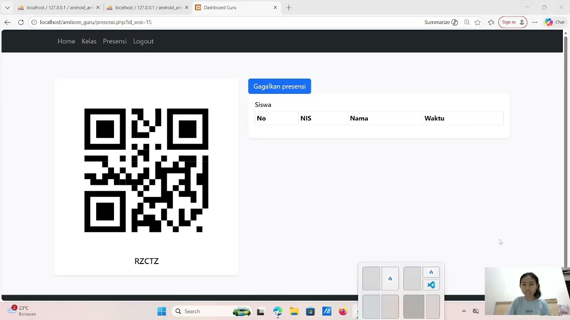Open a new browser tab
Image resolution: width=570 pixels, height=320 pixels.
pyautogui.click(x=289, y=8)
